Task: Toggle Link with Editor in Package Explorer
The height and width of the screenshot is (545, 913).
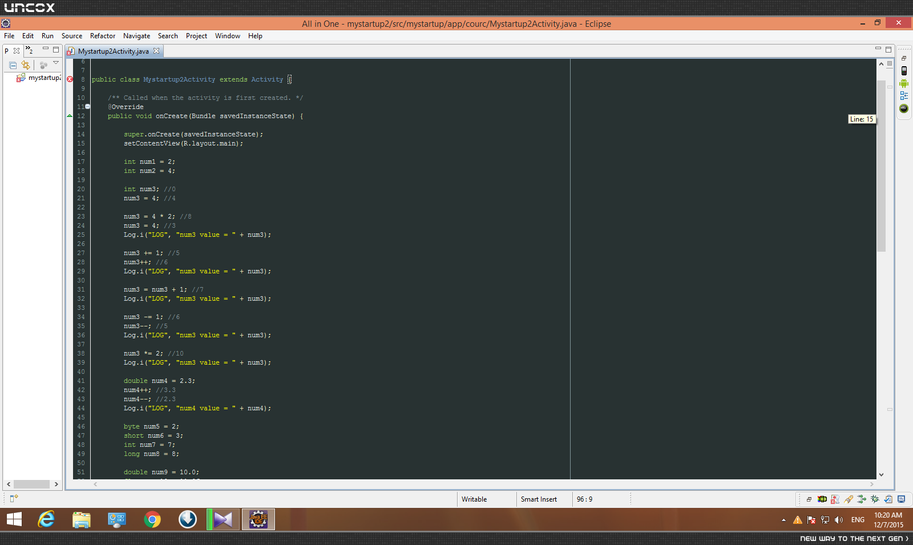Action: point(26,65)
